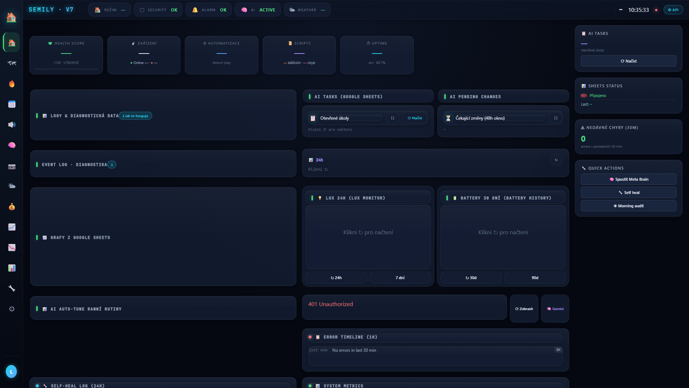The image size is (689, 388).
Task: Click the Gemini button
Action: [x=555, y=309]
